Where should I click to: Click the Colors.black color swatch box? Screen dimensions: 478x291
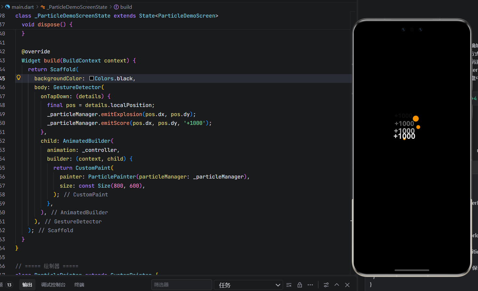[91, 78]
